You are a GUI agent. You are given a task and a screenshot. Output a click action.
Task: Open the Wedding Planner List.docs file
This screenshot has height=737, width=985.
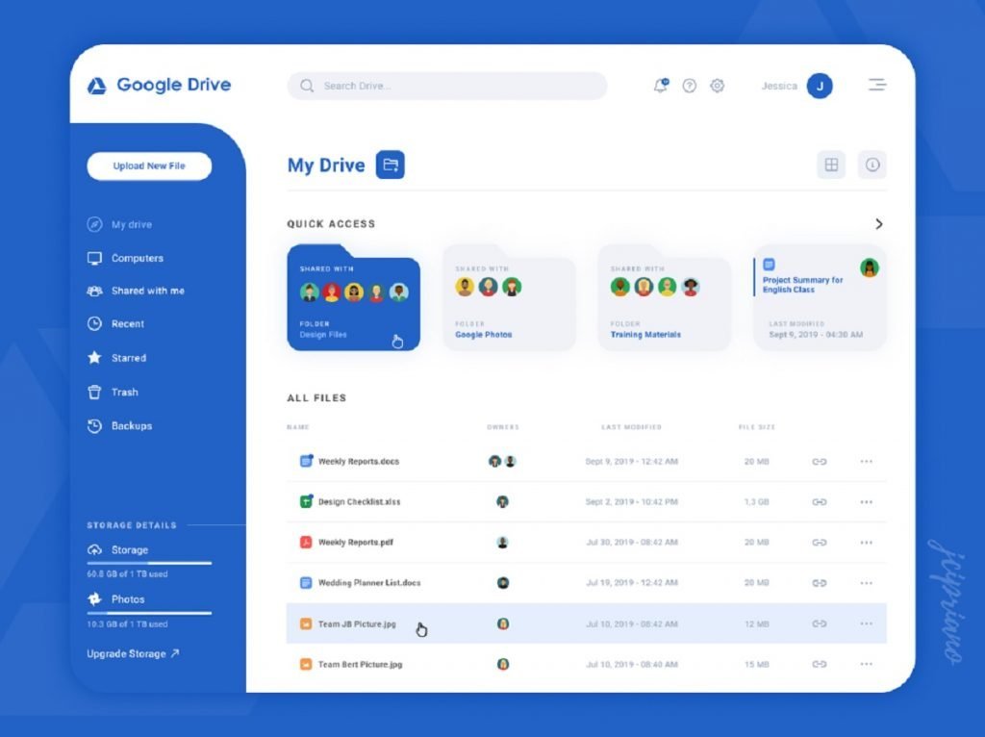[586, 583]
